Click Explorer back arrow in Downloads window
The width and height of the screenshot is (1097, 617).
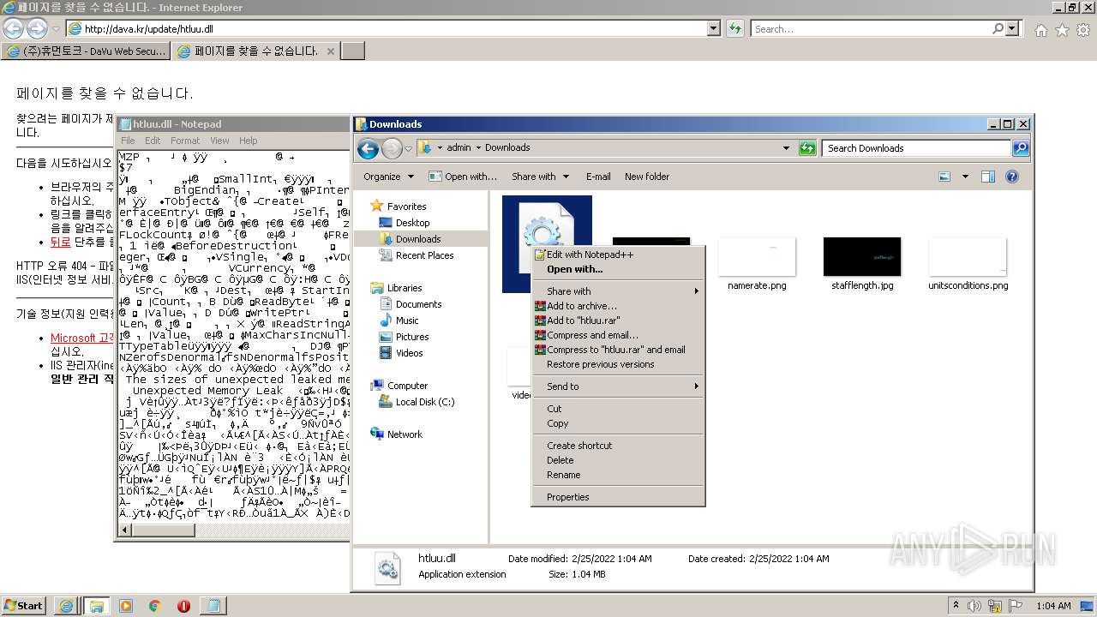point(368,149)
